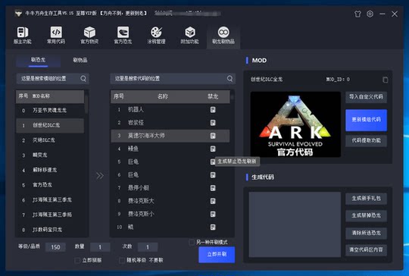The height and width of the screenshot is (276, 409).
Task: Click the ban icon for row 10
Action: pyautogui.click(x=213, y=227)
